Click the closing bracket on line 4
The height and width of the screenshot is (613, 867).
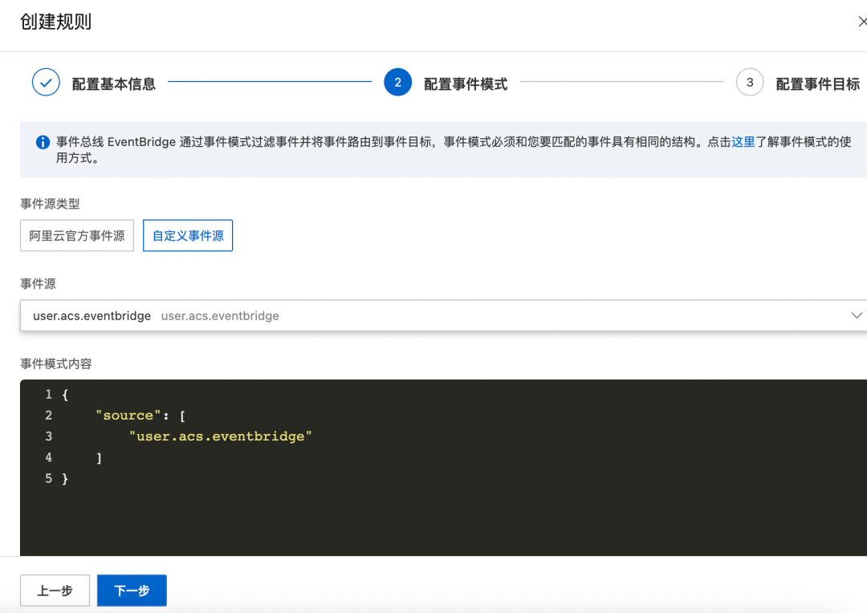(99, 457)
